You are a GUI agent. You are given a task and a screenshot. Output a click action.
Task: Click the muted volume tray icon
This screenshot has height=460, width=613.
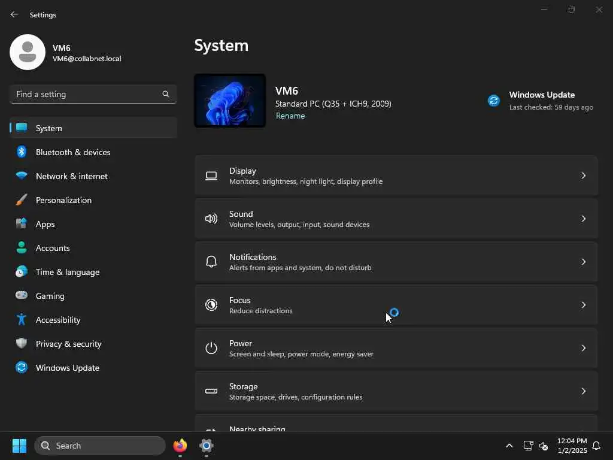[544, 446]
